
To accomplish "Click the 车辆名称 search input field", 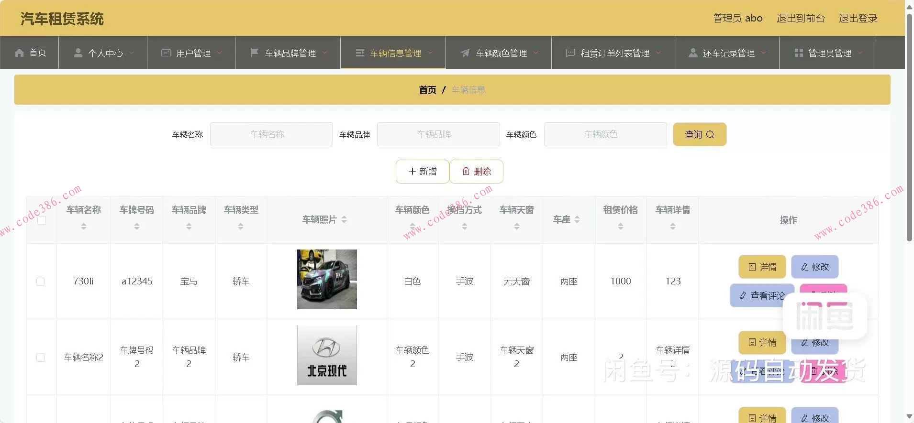I will point(271,134).
